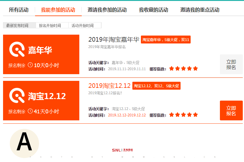Click the search logo icon on 淘宝12.12 banner
244x162 pixels.
(17, 95)
